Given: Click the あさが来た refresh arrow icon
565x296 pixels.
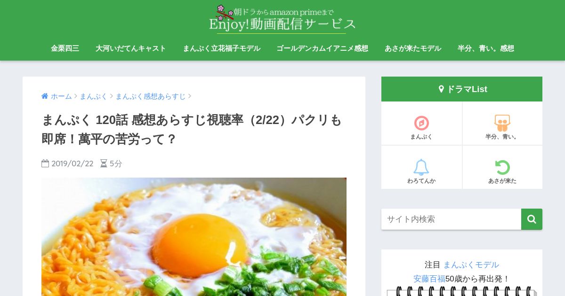Looking at the screenshot, I should pyautogui.click(x=502, y=167).
